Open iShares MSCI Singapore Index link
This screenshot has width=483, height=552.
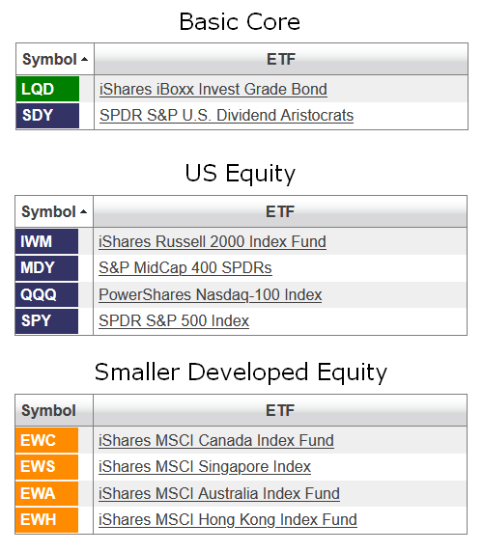205,467
